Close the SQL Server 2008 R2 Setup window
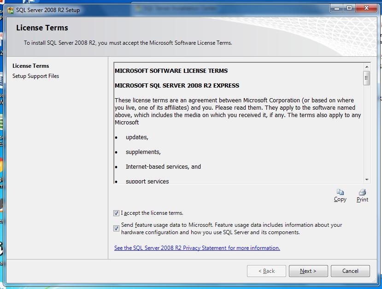This screenshot has height=289, width=382. coord(367,8)
